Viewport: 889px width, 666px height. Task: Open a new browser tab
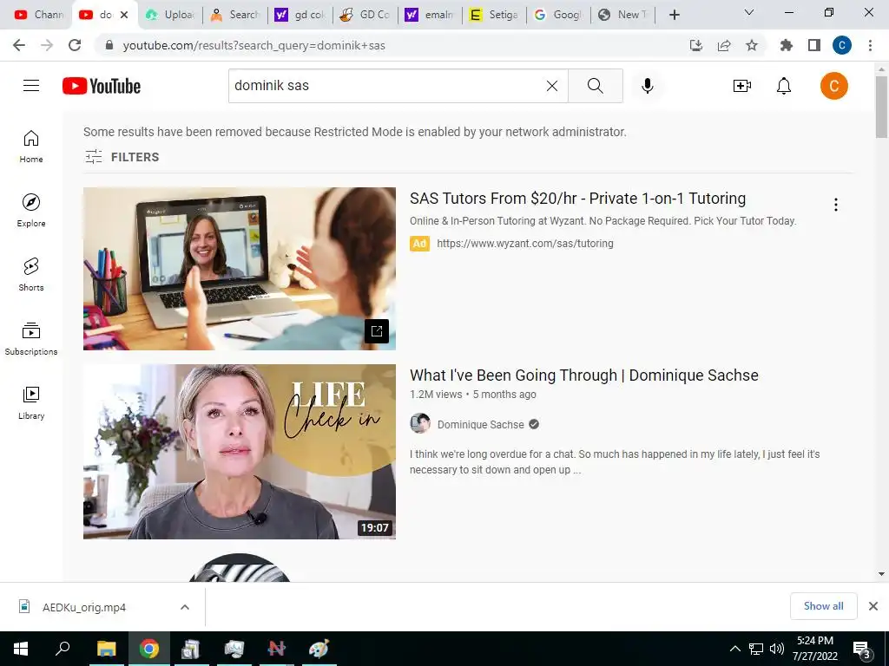tap(674, 15)
